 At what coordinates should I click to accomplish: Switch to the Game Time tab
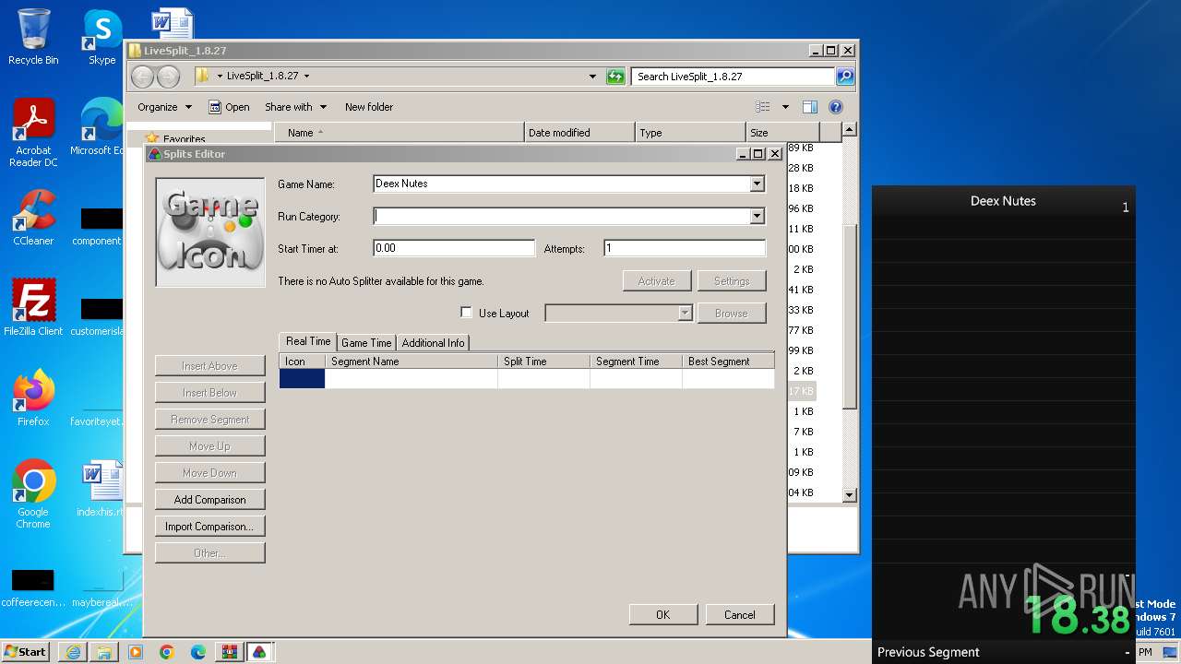click(x=366, y=343)
